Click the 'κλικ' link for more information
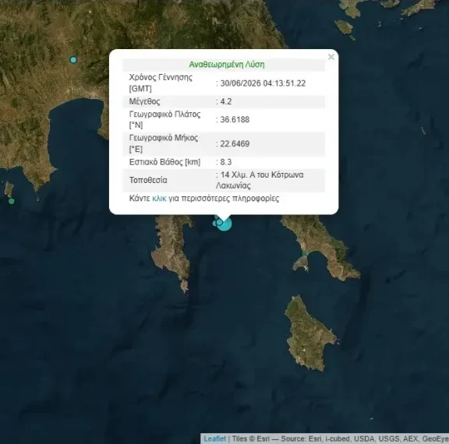 click(x=159, y=199)
